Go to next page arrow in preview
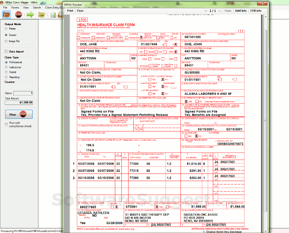Screen dimensions: 289x233 pos(219,11)
